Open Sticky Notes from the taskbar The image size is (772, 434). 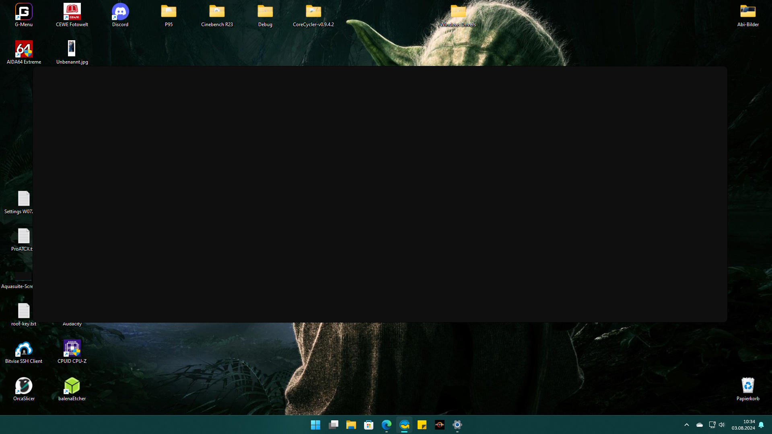pyautogui.click(x=422, y=425)
